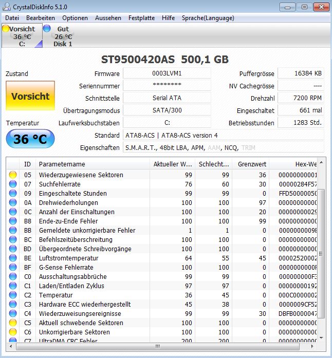The width and height of the screenshot is (332, 358).
Task: Click the blue status icon for Hardware ECC wiederhergestellt
Action: coord(13,305)
